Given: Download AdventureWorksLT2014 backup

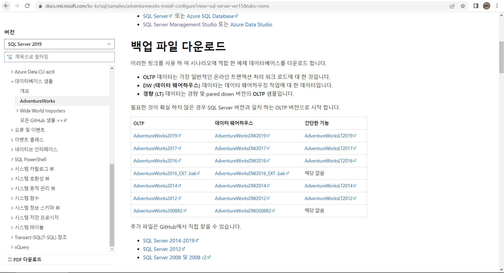Looking at the screenshot, I should coord(330,186).
